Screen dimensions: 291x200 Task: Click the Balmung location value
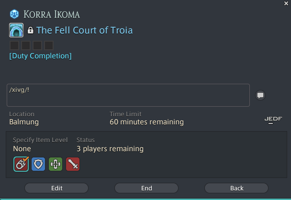coord(24,122)
